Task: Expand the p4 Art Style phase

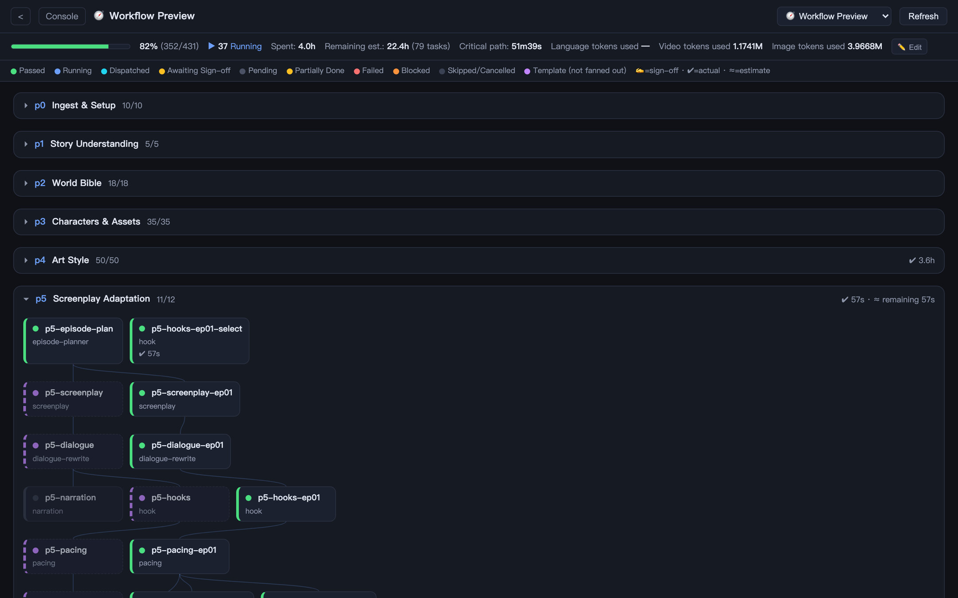Action: pos(479,260)
